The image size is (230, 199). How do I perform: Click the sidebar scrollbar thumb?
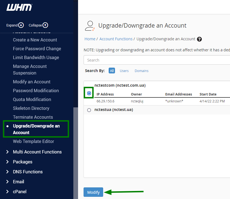point(76,153)
